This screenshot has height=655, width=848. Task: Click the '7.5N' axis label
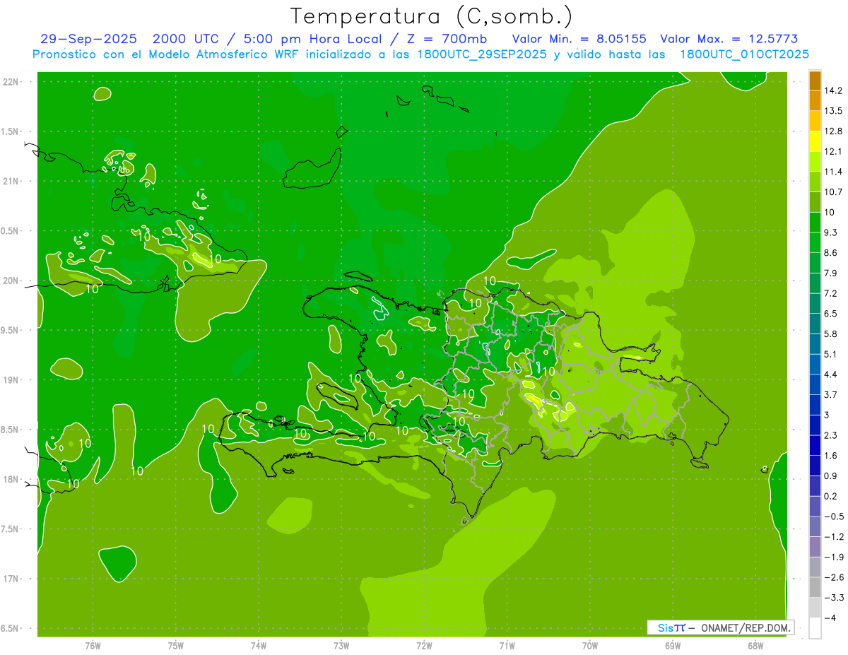coord(11,529)
